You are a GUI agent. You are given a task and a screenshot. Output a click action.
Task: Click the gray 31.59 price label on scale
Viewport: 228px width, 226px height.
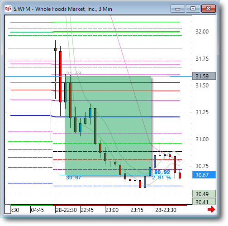coord(204,76)
